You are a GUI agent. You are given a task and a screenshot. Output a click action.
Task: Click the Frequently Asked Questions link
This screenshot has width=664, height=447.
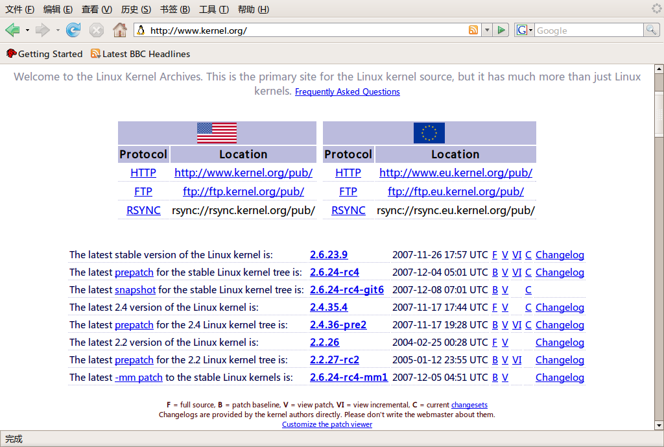348,91
